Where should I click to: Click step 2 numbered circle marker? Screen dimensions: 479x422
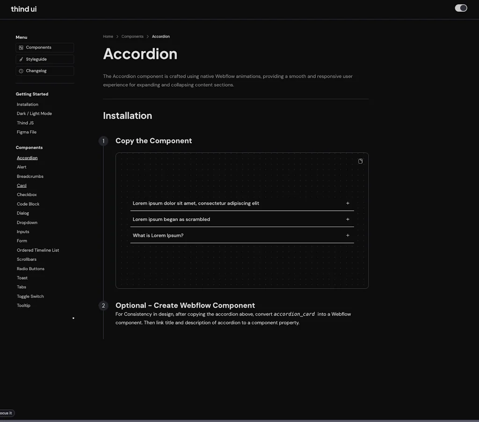tap(103, 305)
